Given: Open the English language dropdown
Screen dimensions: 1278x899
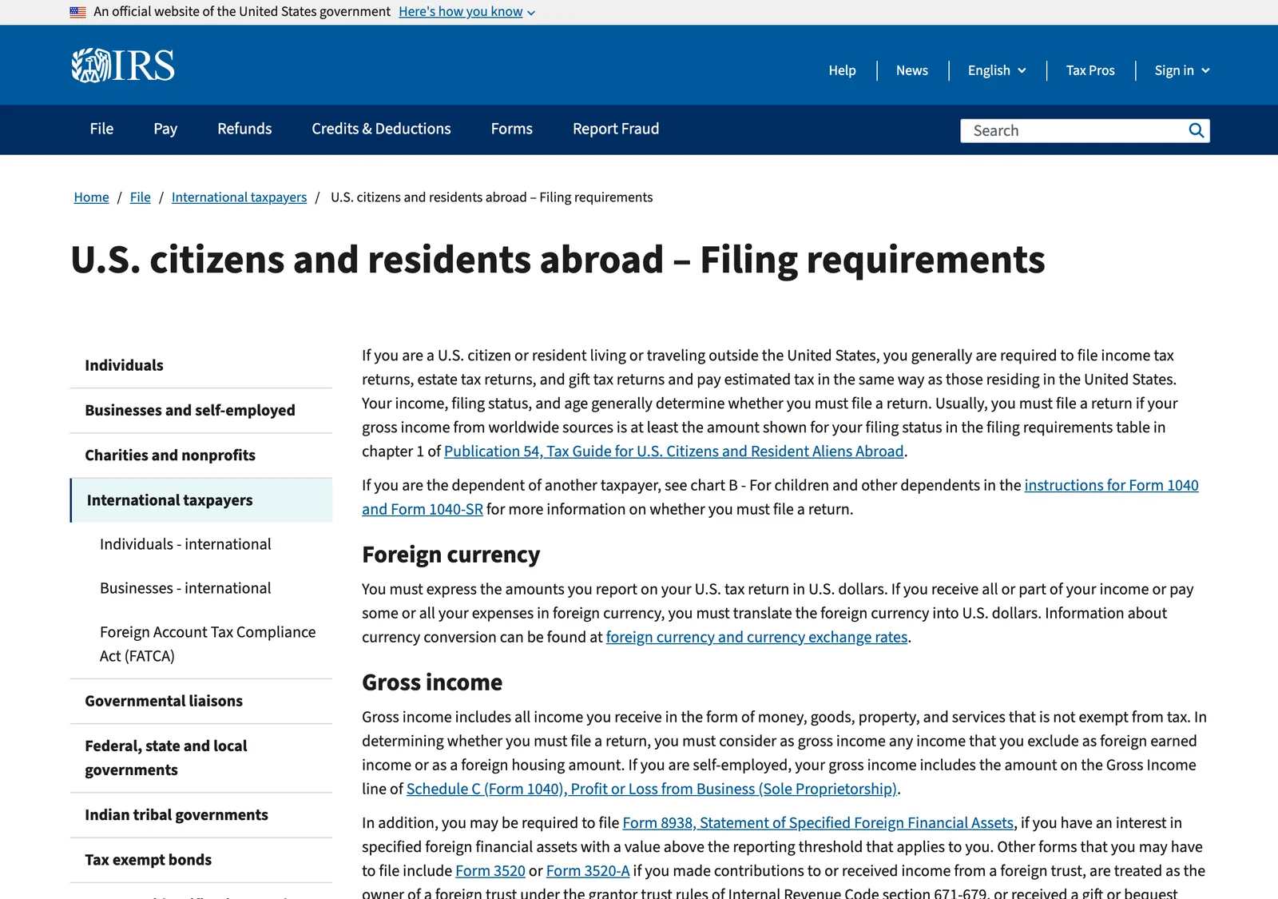Looking at the screenshot, I should [997, 70].
